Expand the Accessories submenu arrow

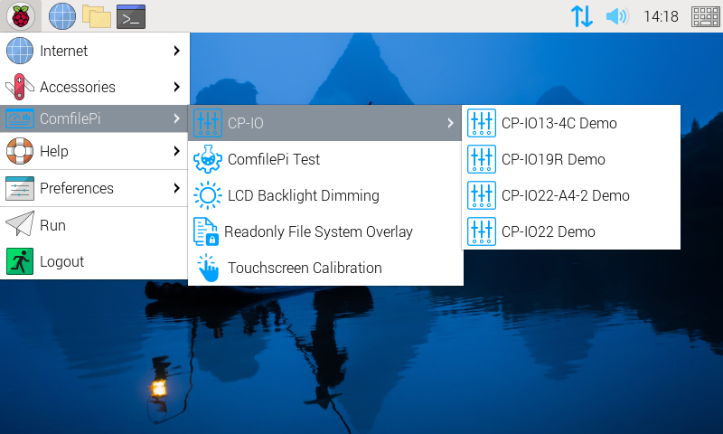coord(177,87)
